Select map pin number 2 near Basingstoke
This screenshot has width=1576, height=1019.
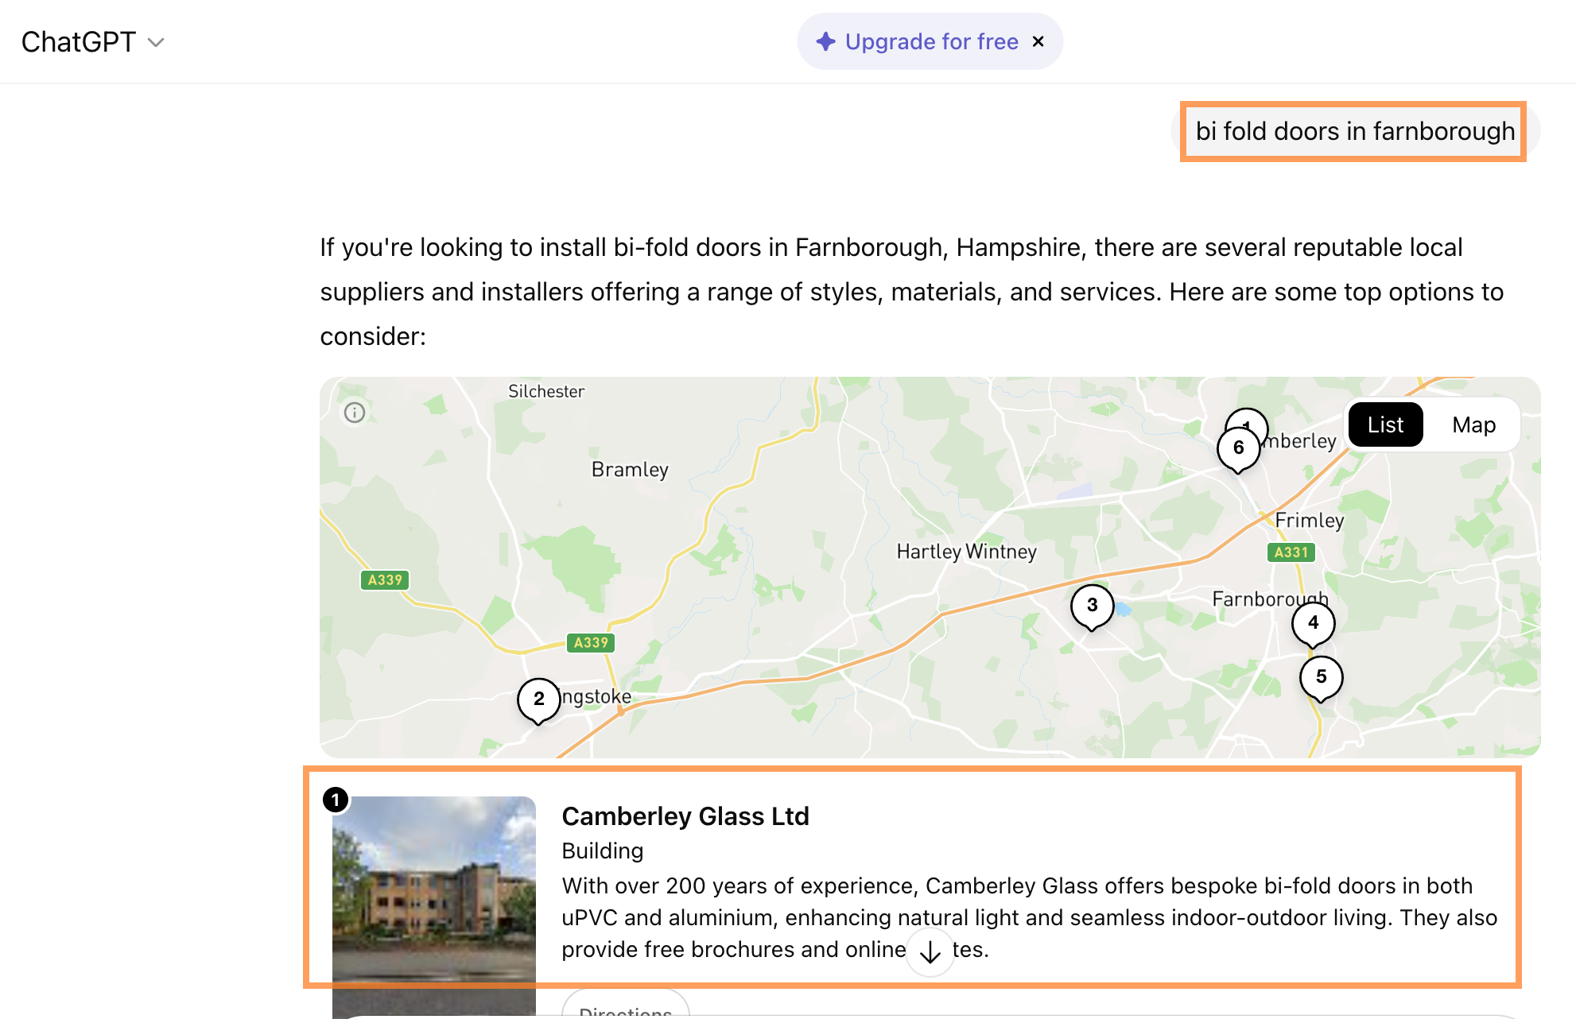(539, 699)
